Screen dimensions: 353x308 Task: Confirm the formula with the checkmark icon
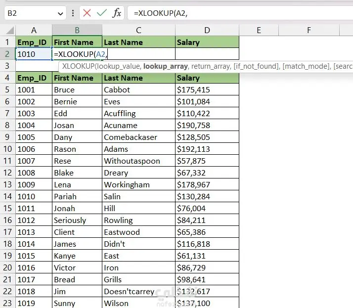(x=101, y=13)
